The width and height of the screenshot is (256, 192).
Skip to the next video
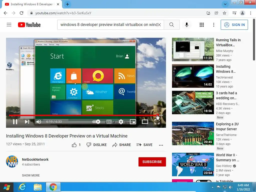coord(27,122)
